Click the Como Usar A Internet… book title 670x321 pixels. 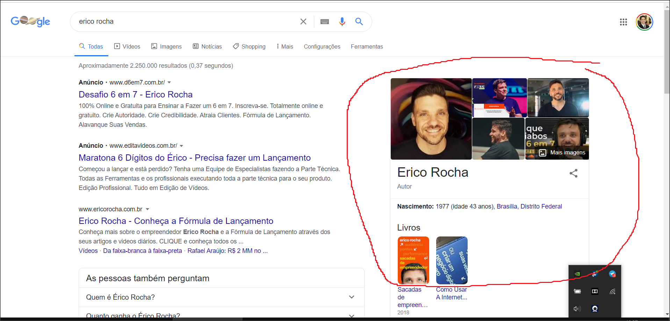point(452,293)
